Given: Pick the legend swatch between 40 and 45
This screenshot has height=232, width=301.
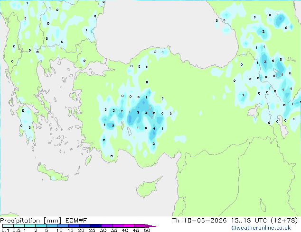Looking at the screenshot, I should [x=129, y=226].
